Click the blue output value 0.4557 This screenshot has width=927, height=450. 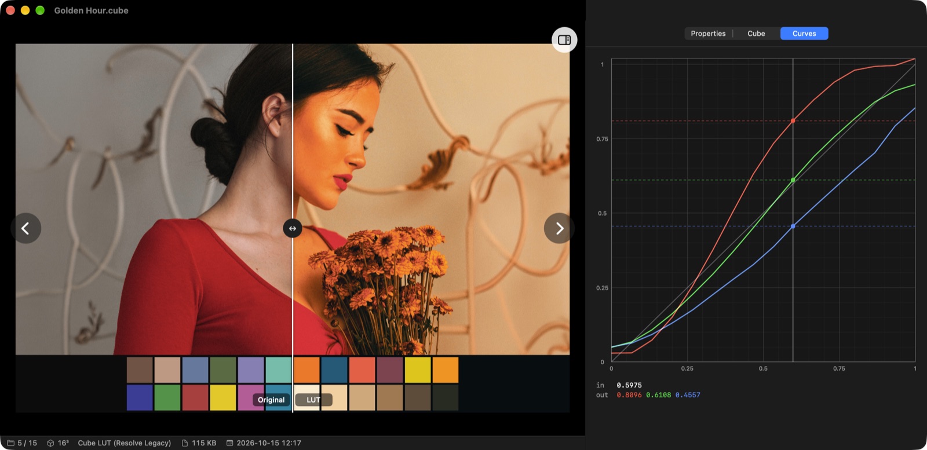[x=688, y=395]
